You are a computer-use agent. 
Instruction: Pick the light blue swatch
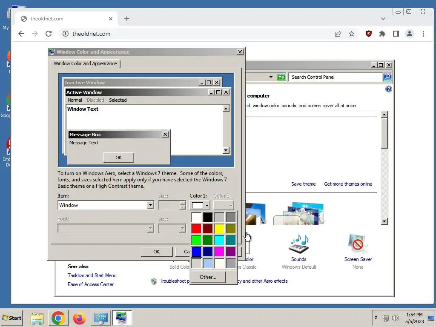pyautogui.click(x=208, y=263)
